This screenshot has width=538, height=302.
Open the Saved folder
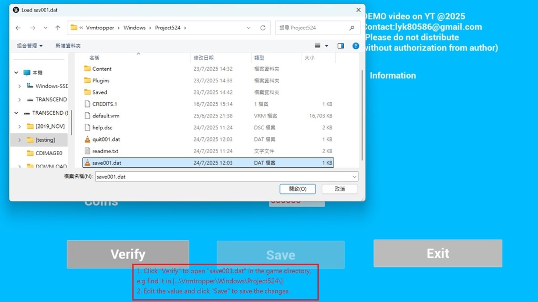(x=101, y=92)
